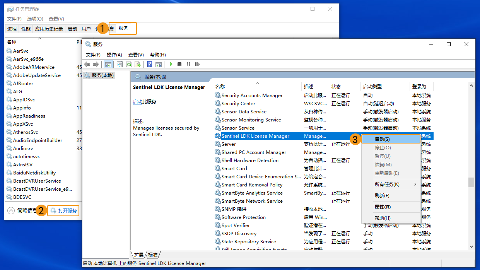Image resolution: width=480 pixels, height=270 pixels.
Task: Click the Pause Service toolbar icon
Action: 188,64
